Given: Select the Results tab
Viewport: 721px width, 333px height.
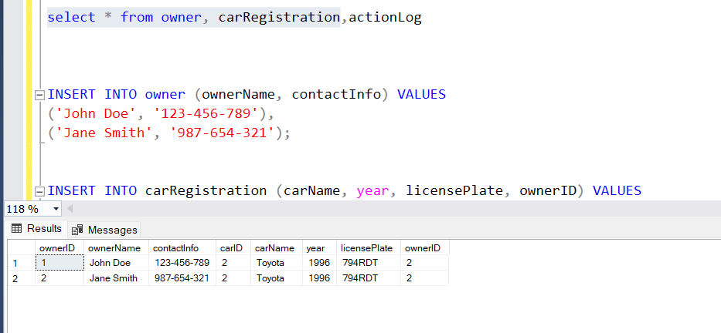Looking at the screenshot, I should coord(36,228).
